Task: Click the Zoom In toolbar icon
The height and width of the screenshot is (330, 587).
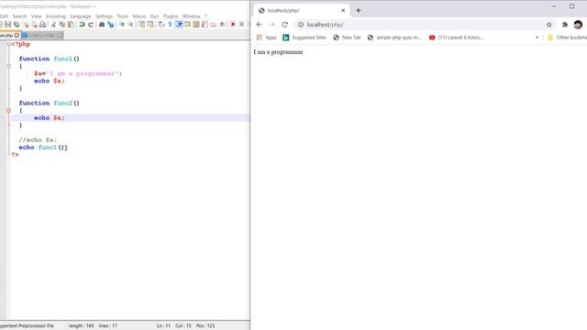Action: (122, 25)
